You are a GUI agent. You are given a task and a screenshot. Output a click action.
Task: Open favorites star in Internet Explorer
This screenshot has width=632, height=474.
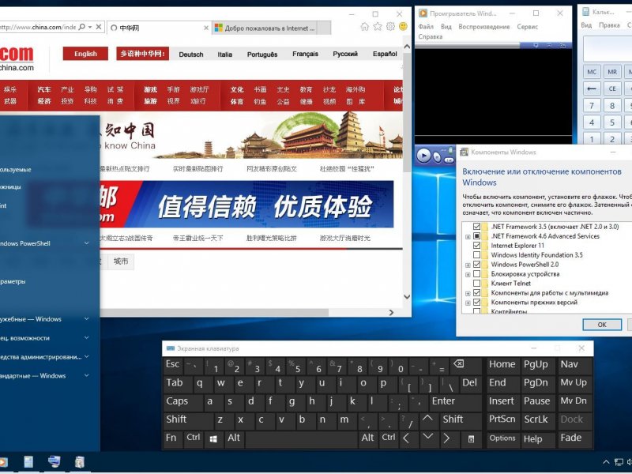tap(378, 27)
